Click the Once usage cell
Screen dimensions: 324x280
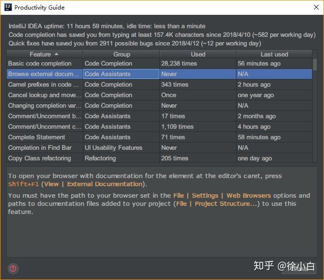198,95
